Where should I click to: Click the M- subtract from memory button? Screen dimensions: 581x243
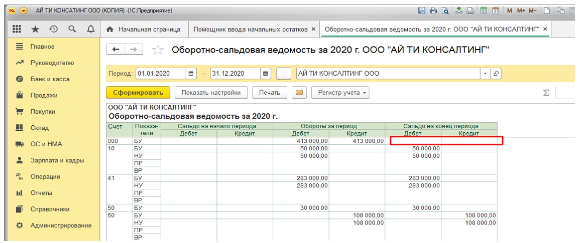click(x=532, y=11)
